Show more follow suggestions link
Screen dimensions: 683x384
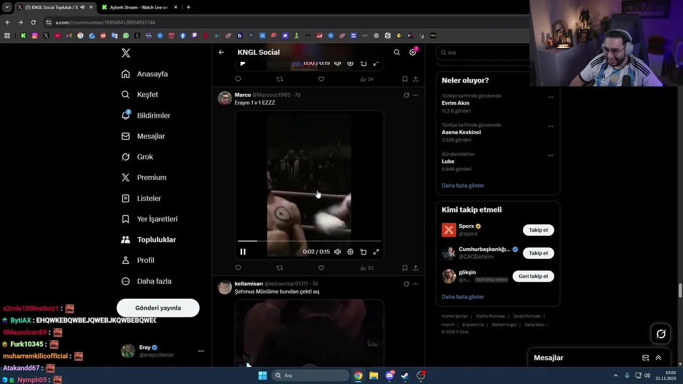pos(463,297)
